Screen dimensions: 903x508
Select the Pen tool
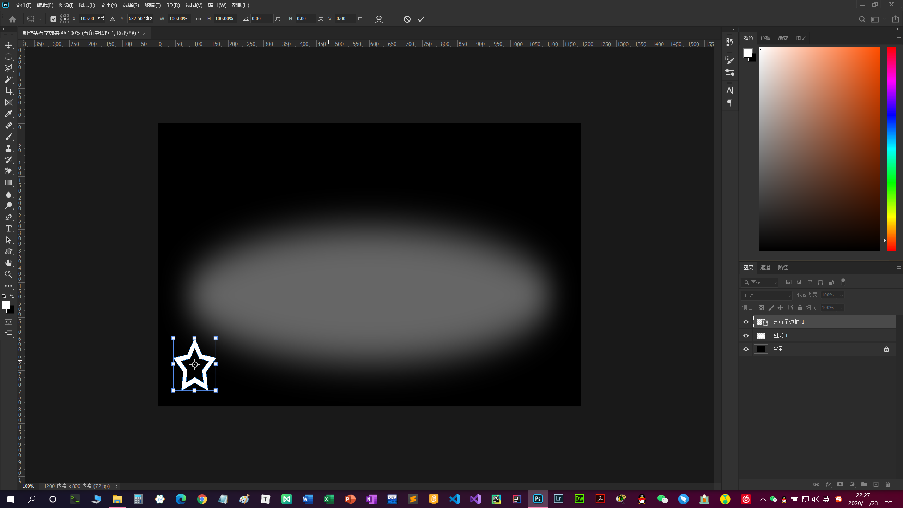(x=8, y=217)
